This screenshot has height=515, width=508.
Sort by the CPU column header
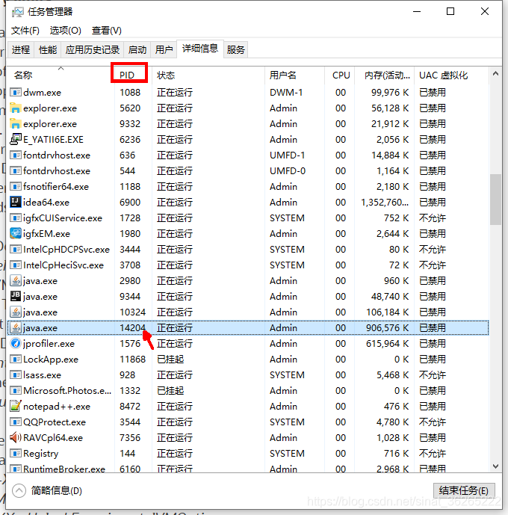(x=341, y=75)
